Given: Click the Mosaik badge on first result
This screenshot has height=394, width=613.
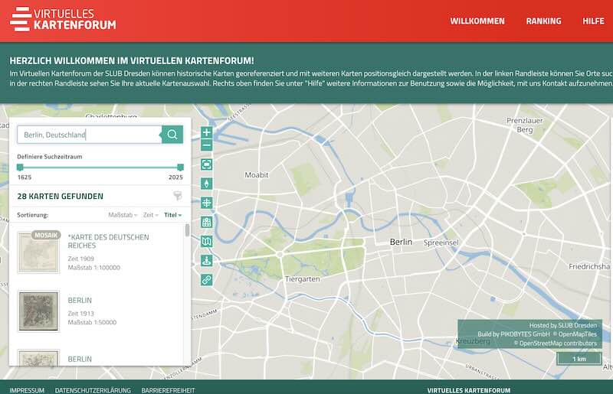Looking at the screenshot, I should click(46, 235).
